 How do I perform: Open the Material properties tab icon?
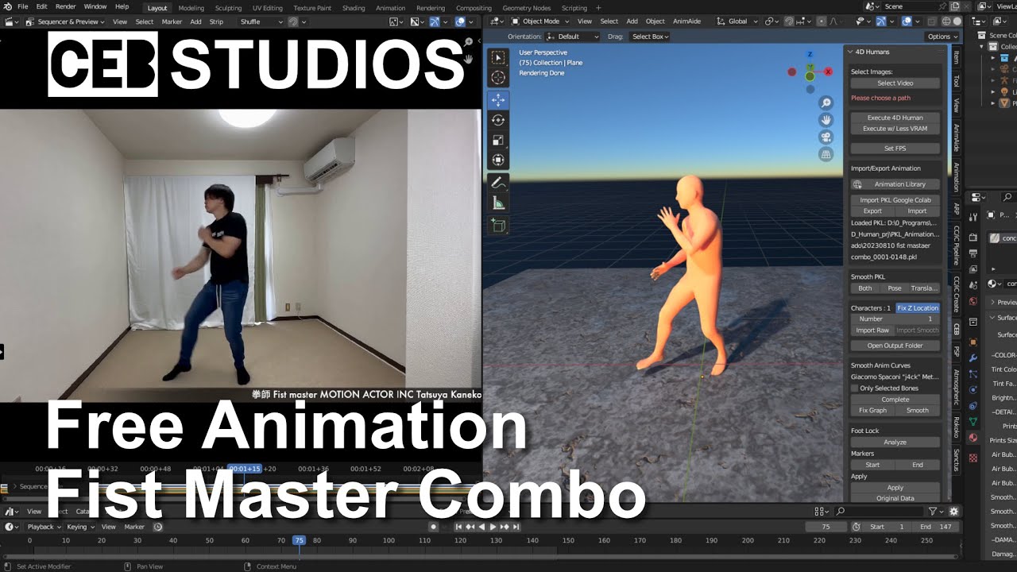coord(973,437)
